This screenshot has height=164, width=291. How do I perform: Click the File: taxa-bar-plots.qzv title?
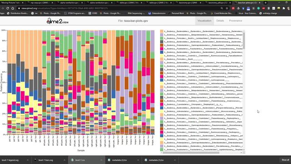coord(133,21)
